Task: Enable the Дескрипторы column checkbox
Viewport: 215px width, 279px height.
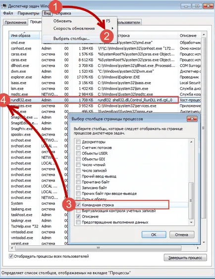Action: pyautogui.click(x=78, y=142)
